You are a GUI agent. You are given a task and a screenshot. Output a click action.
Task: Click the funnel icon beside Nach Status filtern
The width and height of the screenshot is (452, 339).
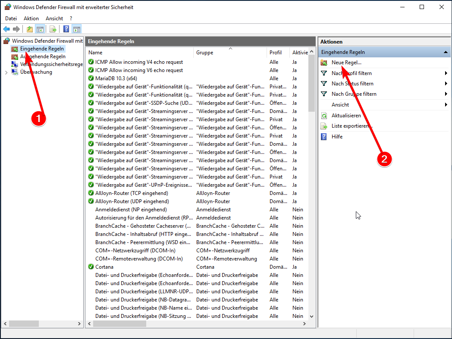pos(324,84)
